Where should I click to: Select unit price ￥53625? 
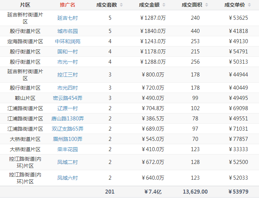(238, 18)
